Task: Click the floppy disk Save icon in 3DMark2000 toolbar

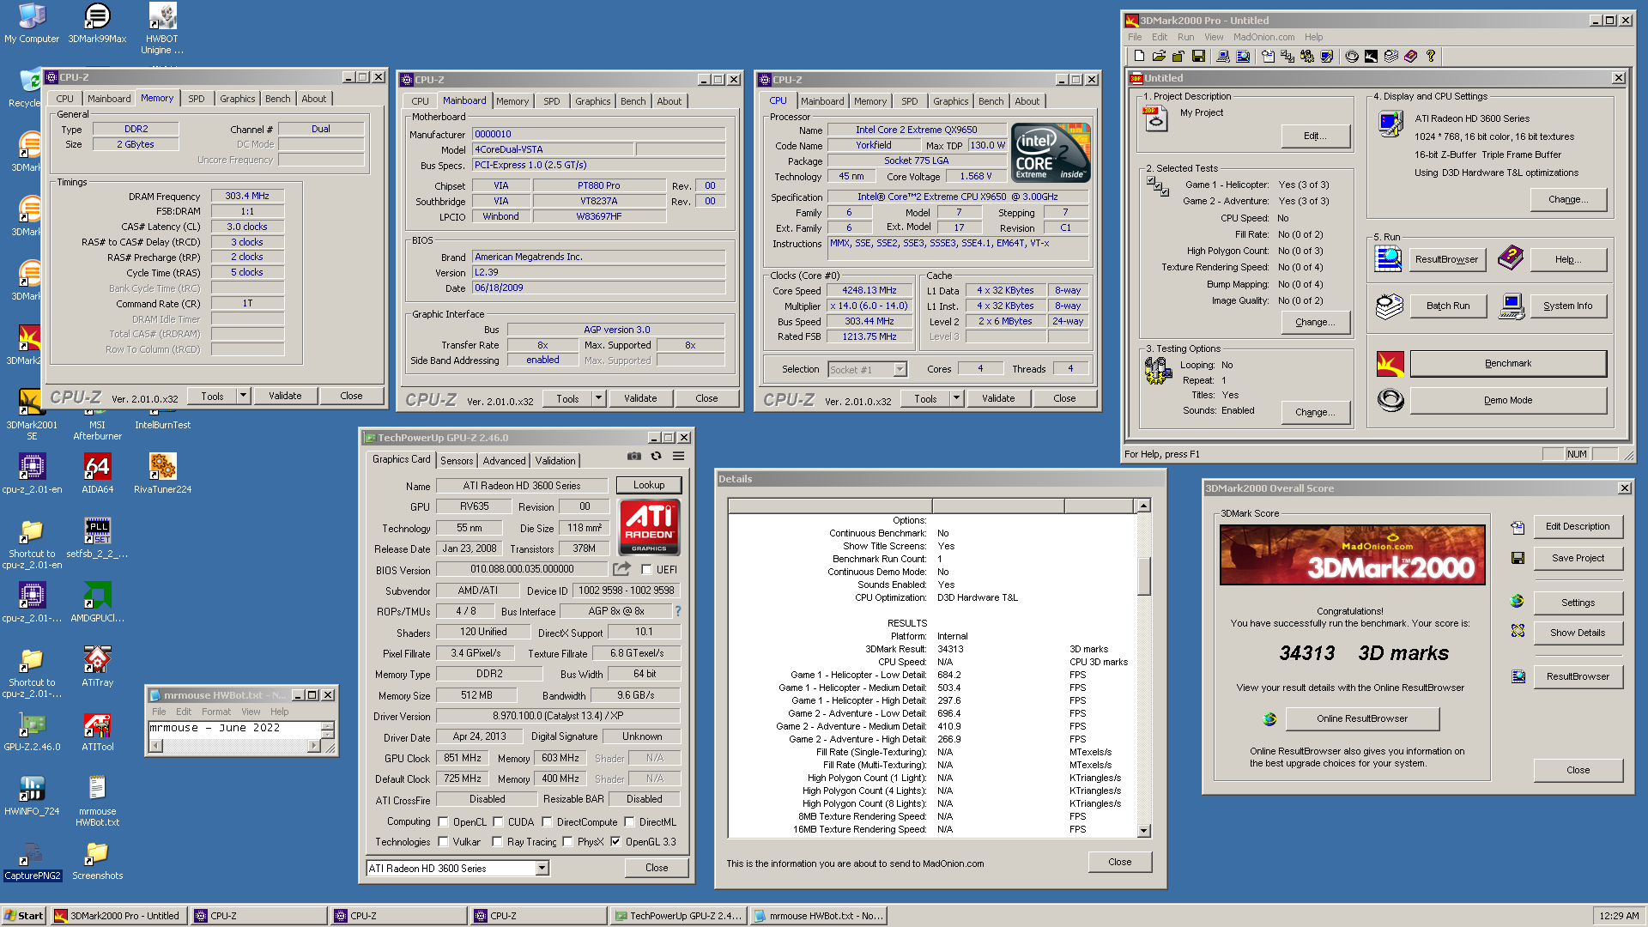Action: click(1198, 56)
